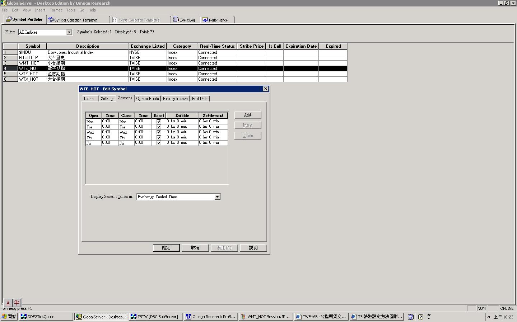
Task: Switch to the Settings tab in dialog
Action: point(107,99)
